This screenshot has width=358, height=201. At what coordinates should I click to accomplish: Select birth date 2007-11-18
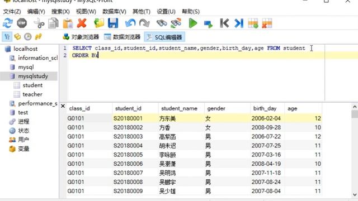(267, 173)
